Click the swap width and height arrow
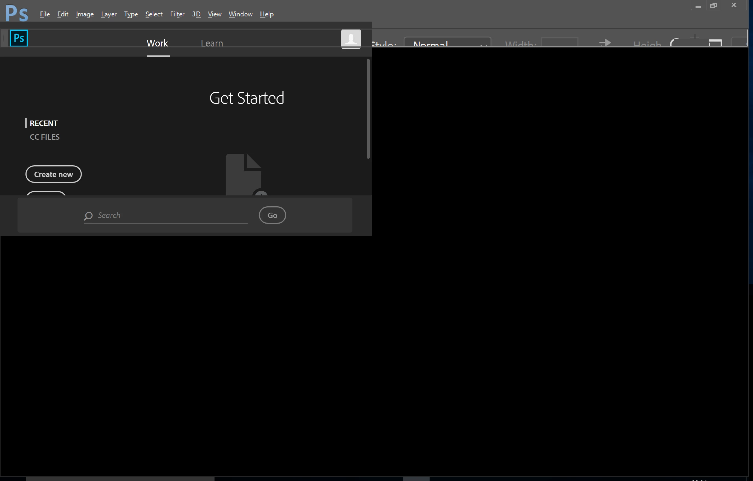753x481 pixels. coord(605,42)
